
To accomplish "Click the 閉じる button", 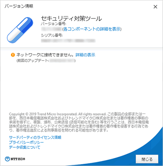I will pos(147,159).
